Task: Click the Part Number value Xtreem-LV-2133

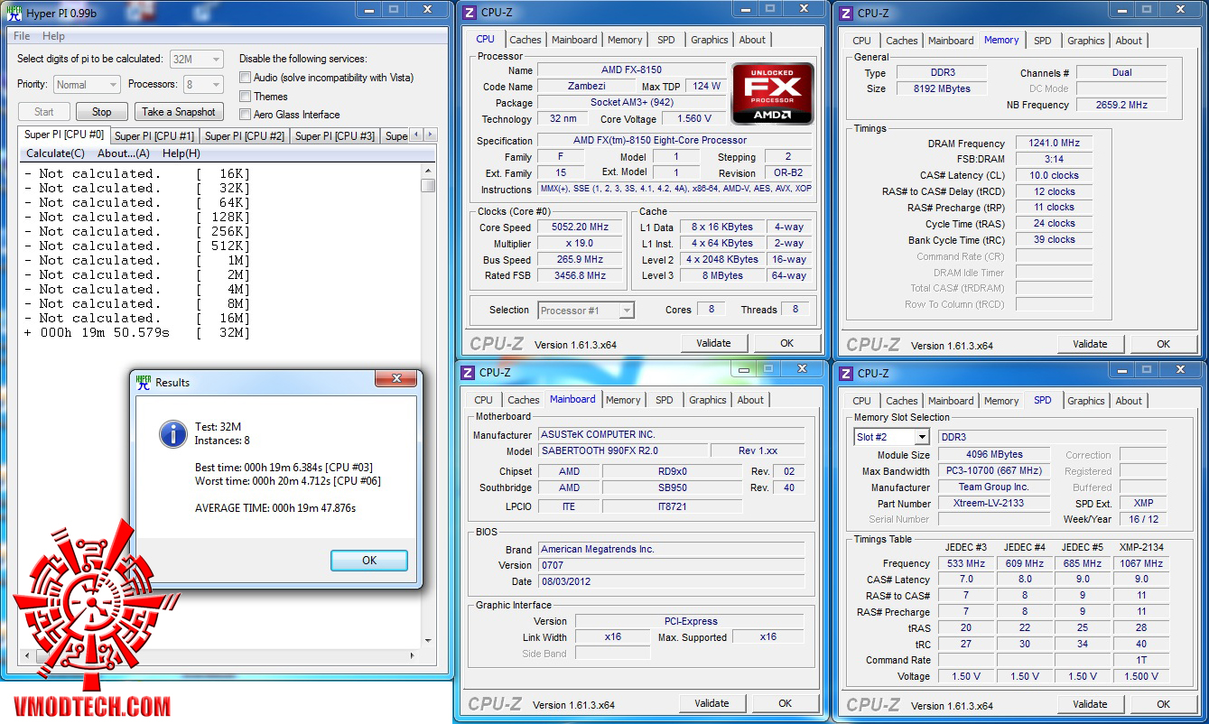Action: pyautogui.click(x=993, y=504)
